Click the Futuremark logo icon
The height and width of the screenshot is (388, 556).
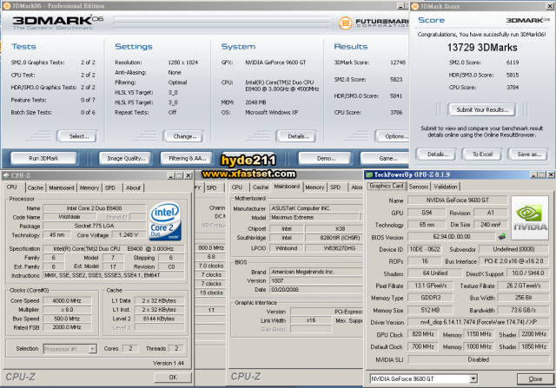(x=345, y=23)
